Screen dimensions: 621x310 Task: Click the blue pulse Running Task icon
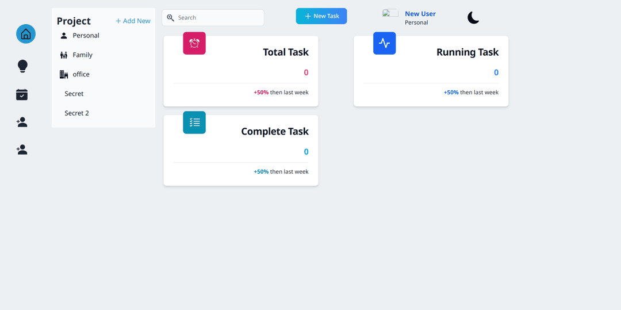pos(384,44)
